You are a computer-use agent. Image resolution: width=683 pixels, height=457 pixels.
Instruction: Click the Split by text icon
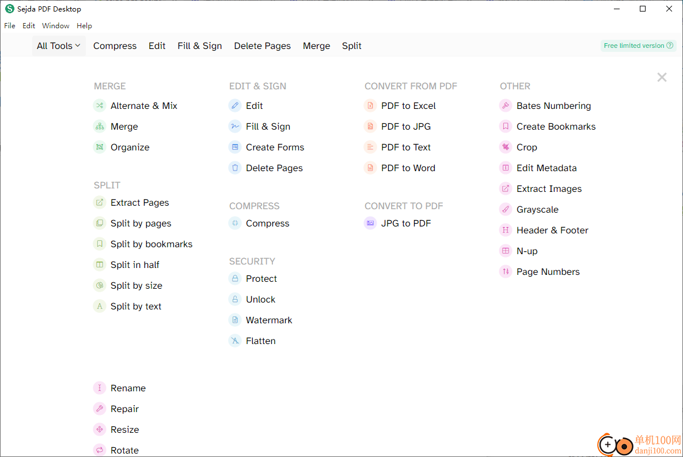point(100,306)
